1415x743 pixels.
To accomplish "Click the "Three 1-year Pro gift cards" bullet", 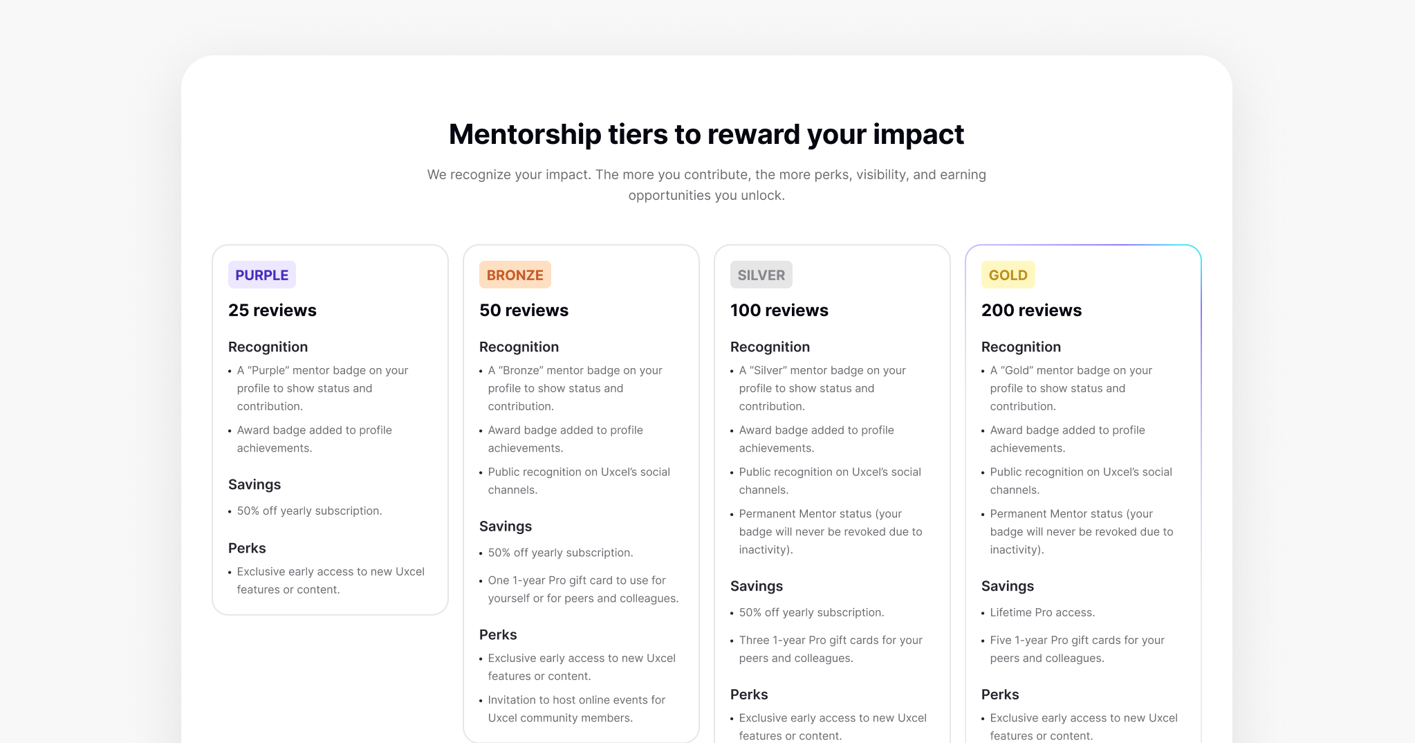I will 830,649.
